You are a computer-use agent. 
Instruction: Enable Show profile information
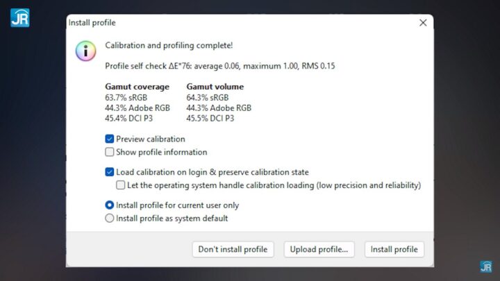(110, 152)
